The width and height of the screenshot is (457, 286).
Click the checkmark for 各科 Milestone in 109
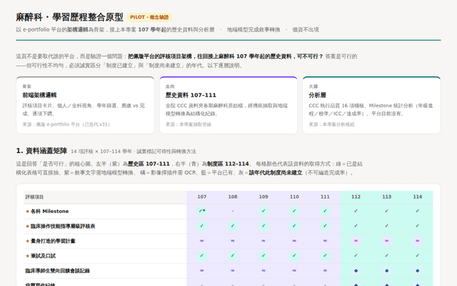click(263, 211)
